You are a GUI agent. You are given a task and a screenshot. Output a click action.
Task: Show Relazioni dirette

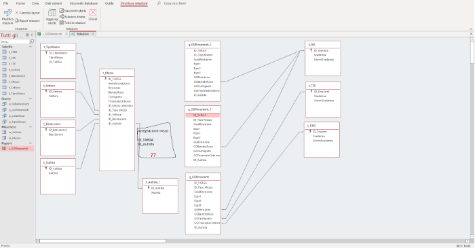(x=73, y=17)
